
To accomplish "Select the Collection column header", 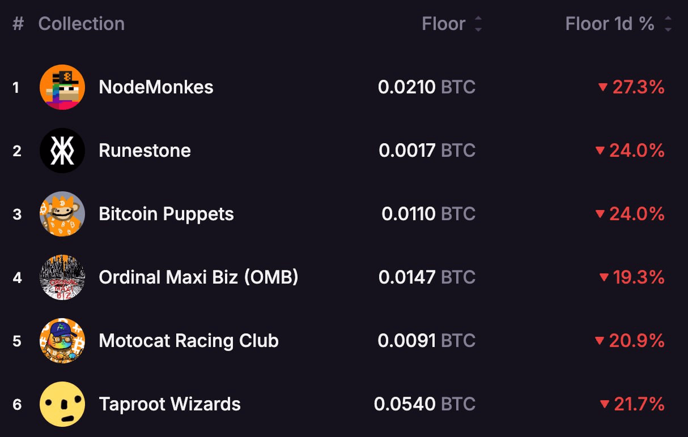I will pos(81,24).
